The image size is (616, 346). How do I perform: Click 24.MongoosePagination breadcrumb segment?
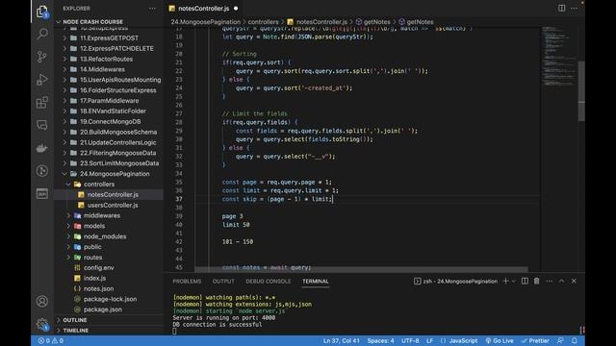(205, 22)
